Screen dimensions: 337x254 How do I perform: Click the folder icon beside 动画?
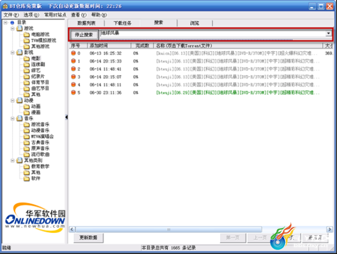[27, 106]
